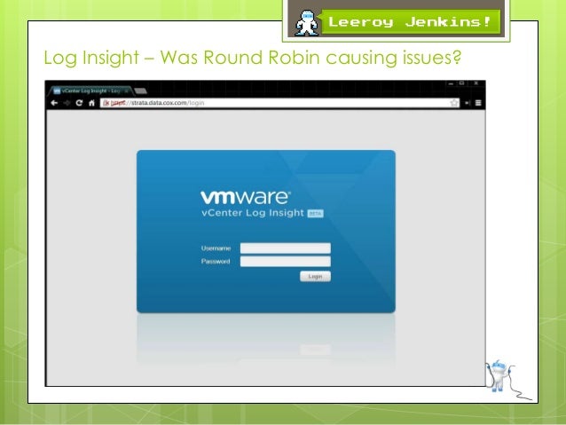Click the Username input field
The image size is (566, 425).
285,248
